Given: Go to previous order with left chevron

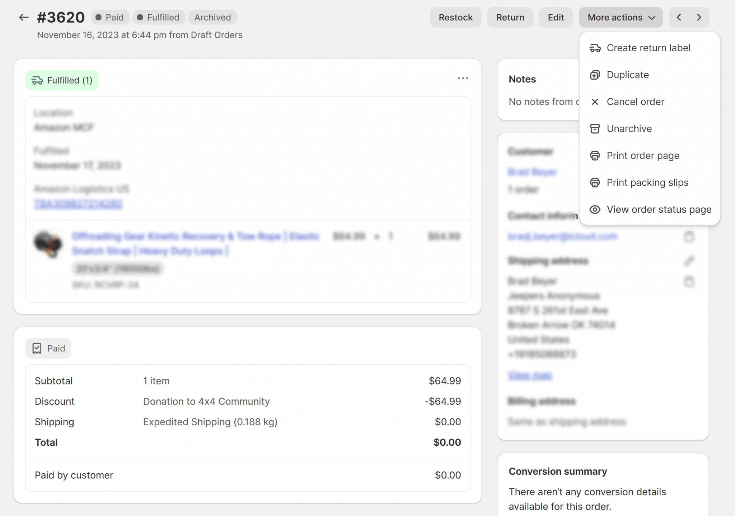Looking at the screenshot, I should click(679, 17).
